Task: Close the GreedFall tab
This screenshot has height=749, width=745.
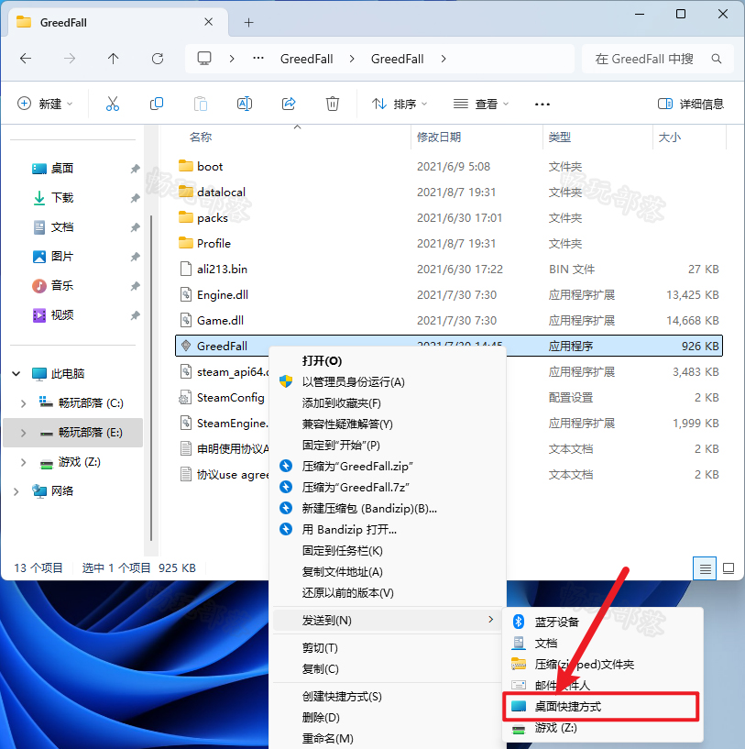Action: (x=209, y=22)
